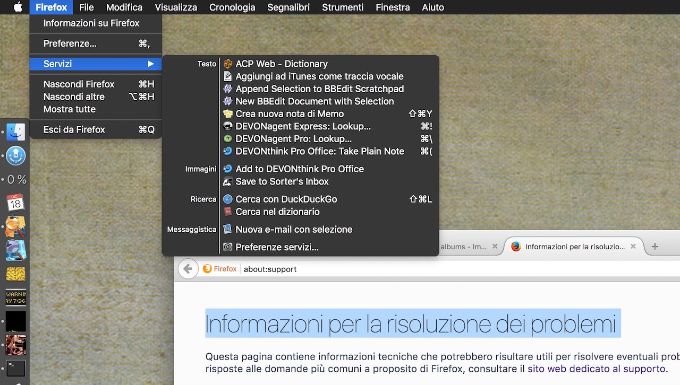Click the Aggiungi ad iTunes service icon

point(228,76)
